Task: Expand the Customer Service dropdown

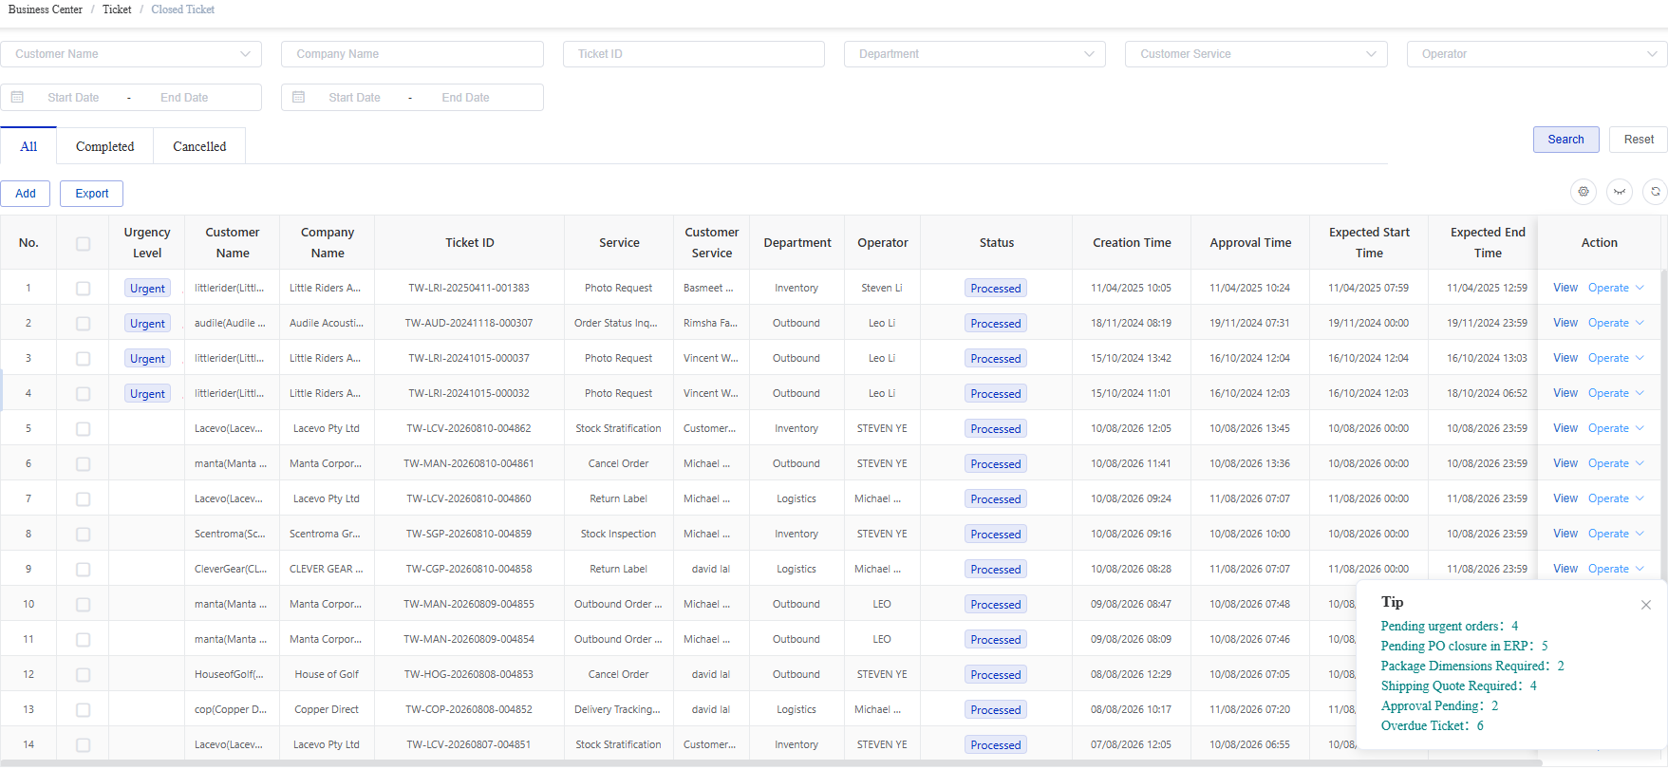Action: tap(1256, 54)
